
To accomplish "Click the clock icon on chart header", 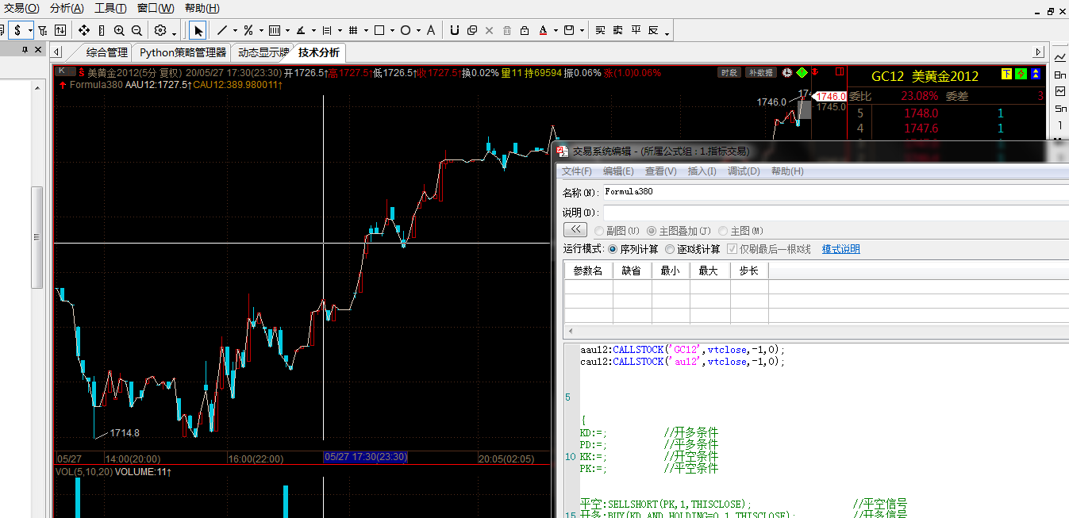I will pyautogui.click(x=786, y=72).
